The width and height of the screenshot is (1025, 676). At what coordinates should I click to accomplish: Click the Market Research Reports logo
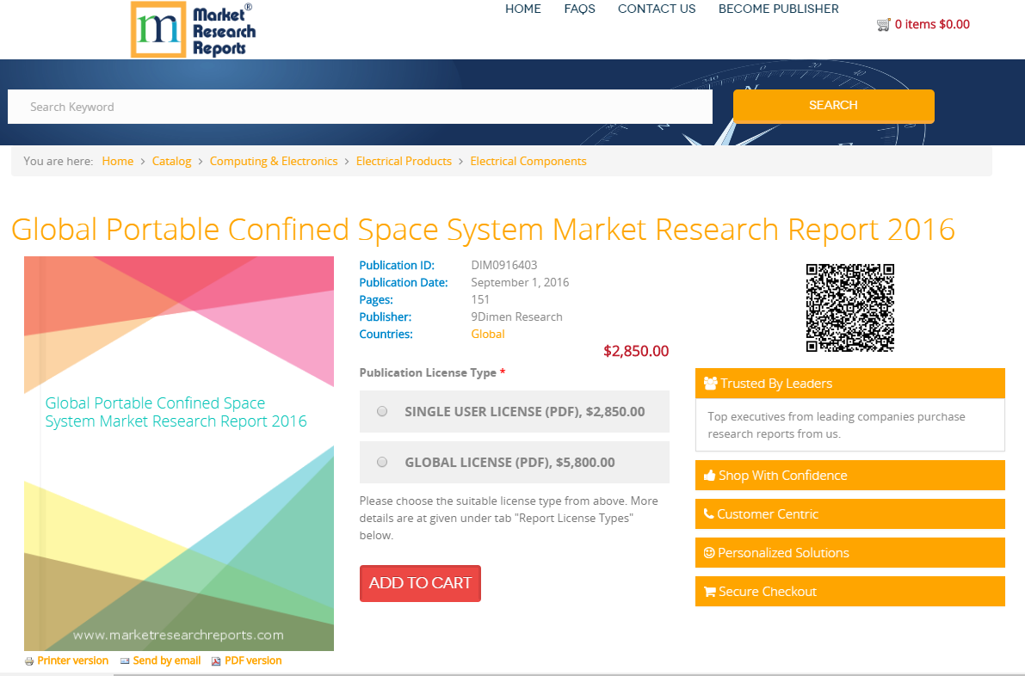coord(193,30)
